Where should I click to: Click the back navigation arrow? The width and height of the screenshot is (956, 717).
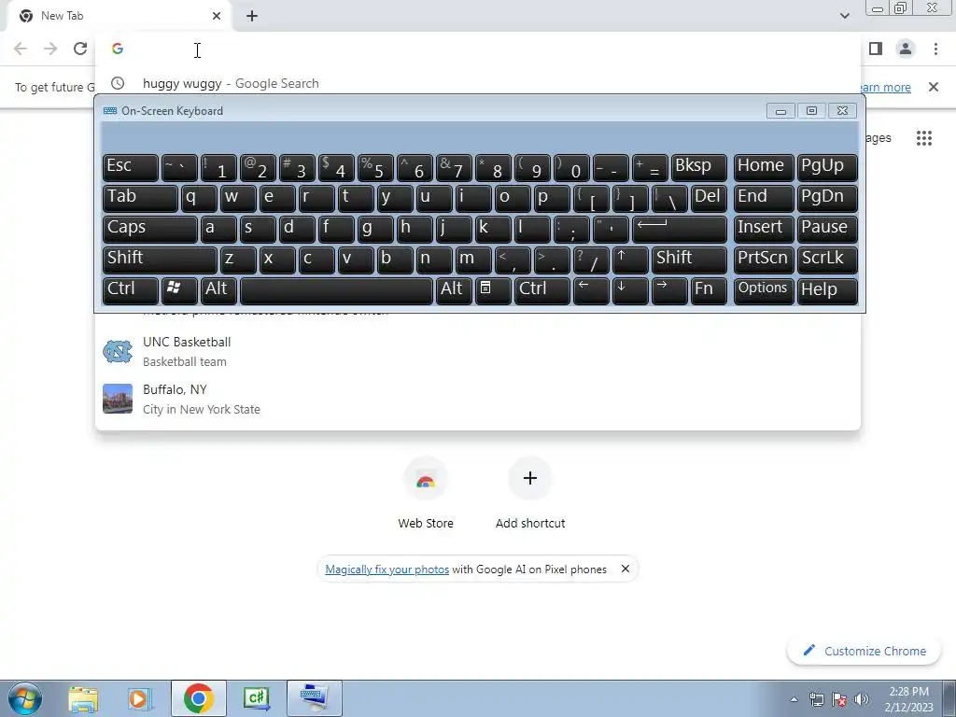point(21,49)
